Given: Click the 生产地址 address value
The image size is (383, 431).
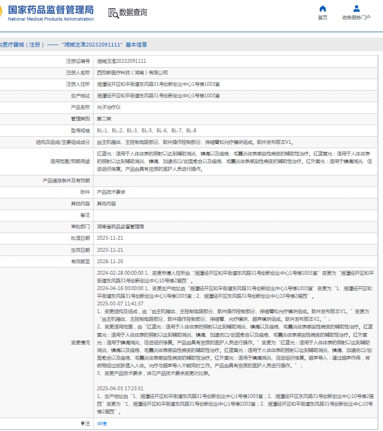Looking at the screenshot, I should click(158, 96).
